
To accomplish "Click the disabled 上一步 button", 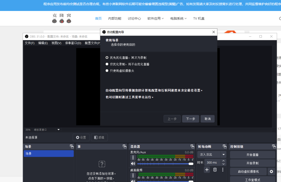I will click(172, 119).
